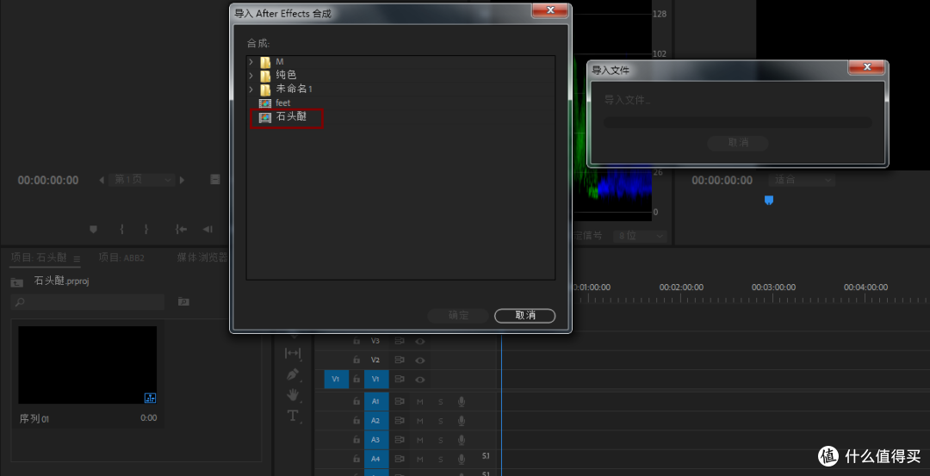930x476 pixels.
Task: Open the panel menu next to 项目: 石头醚
Action: pos(77,258)
